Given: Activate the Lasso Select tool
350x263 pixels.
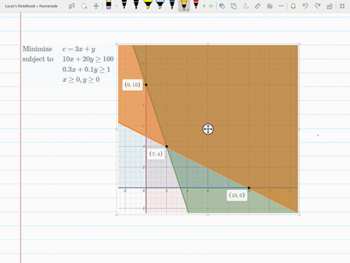Looking at the screenshot, I should point(84,6).
